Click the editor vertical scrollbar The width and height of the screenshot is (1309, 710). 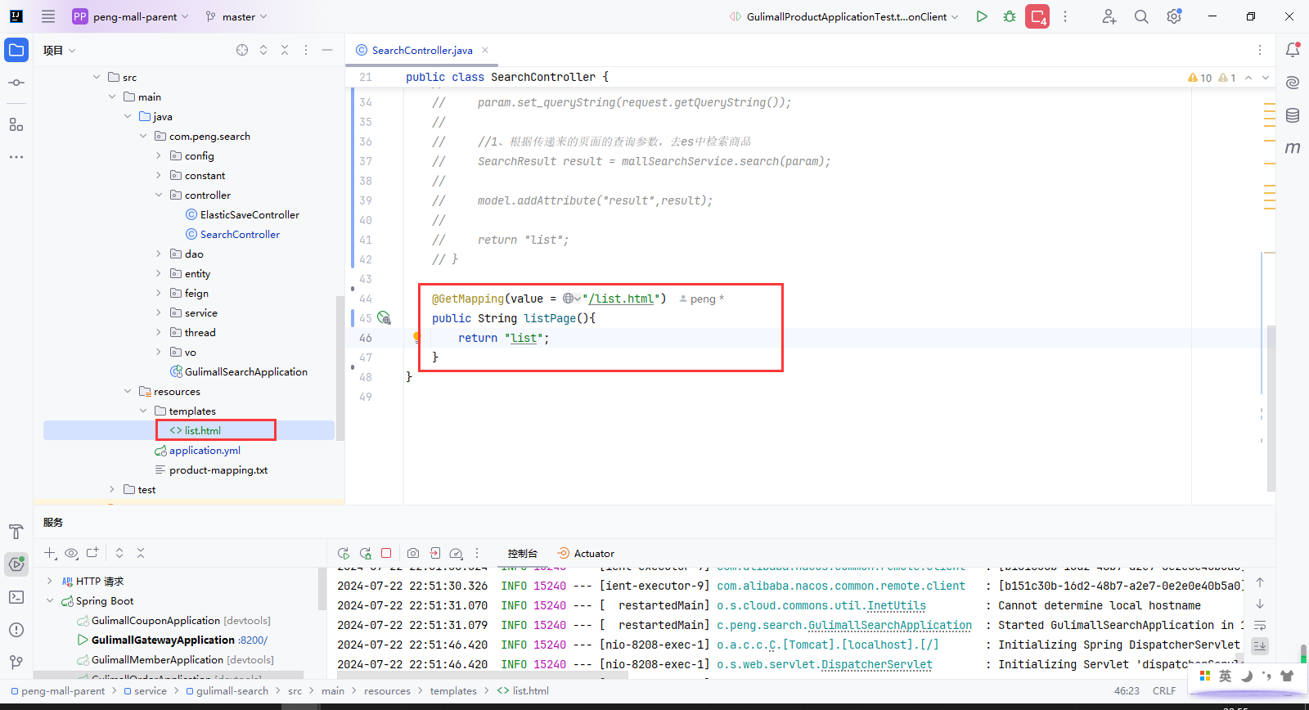pos(1271,407)
